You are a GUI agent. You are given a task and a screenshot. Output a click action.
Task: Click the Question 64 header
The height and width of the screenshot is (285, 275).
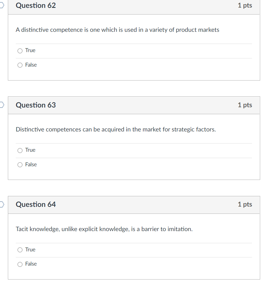pos(35,204)
